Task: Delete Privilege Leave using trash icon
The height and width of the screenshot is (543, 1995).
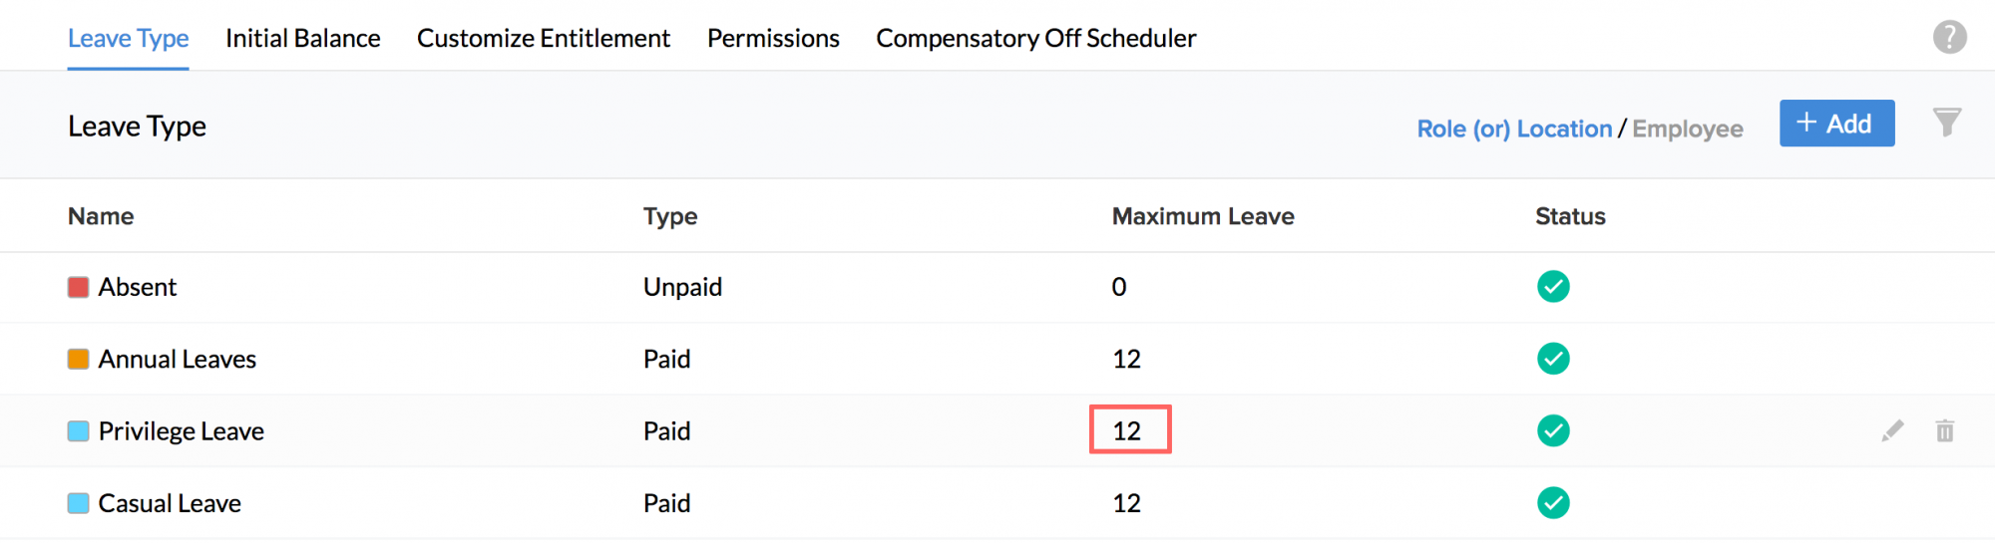Action: click(x=1944, y=430)
